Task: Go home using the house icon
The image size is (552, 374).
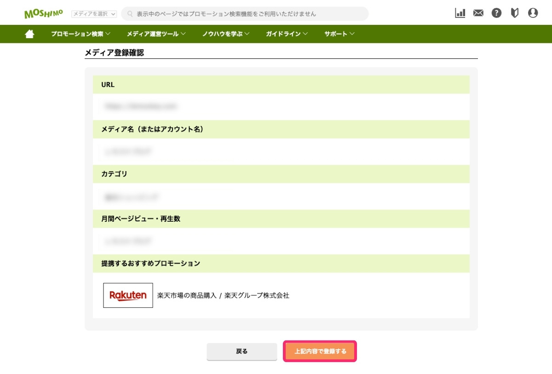Action: 29,33
